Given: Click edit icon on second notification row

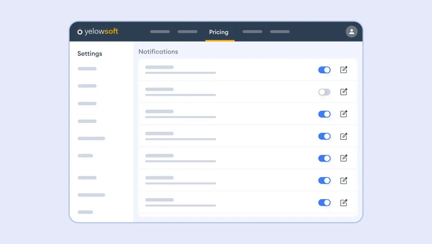Looking at the screenshot, I should (343, 92).
